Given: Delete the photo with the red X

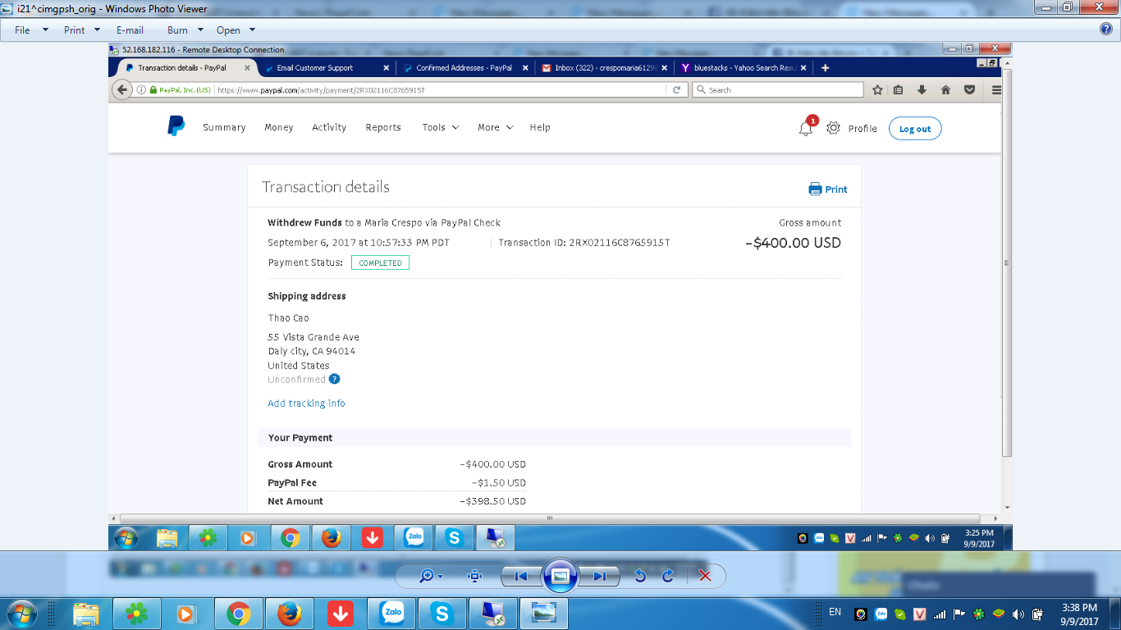Looking at the screenshot, I should pyautogui.click(x=704, y=576).
